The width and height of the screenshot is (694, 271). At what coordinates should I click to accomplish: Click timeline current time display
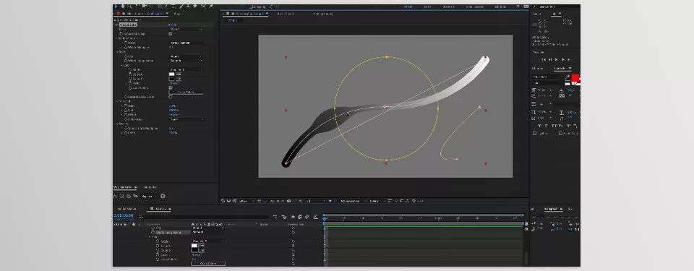pyautogui.click(x=124, y=215)
